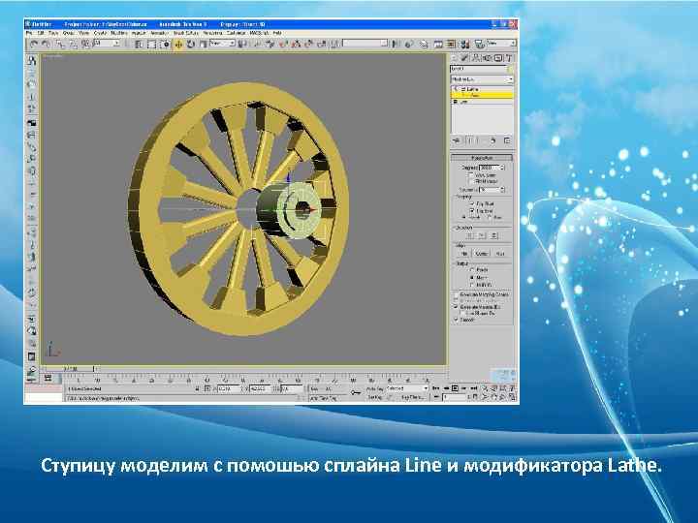The image size is (698, 523).
Task: Click the time slider handle above the track bar
Action: 69,369
